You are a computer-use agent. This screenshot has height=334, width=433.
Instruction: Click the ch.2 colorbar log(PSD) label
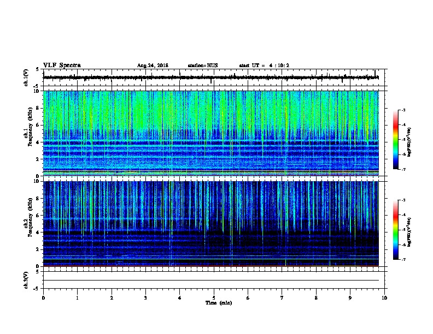(409, 232)
